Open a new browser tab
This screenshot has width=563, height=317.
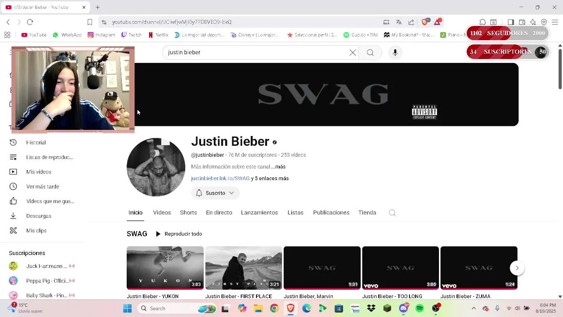(98, 7)
